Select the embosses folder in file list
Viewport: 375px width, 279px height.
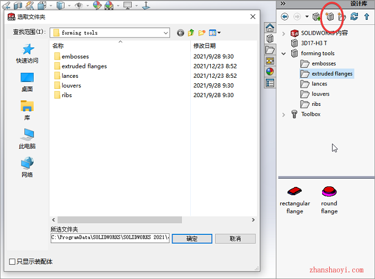72,56
